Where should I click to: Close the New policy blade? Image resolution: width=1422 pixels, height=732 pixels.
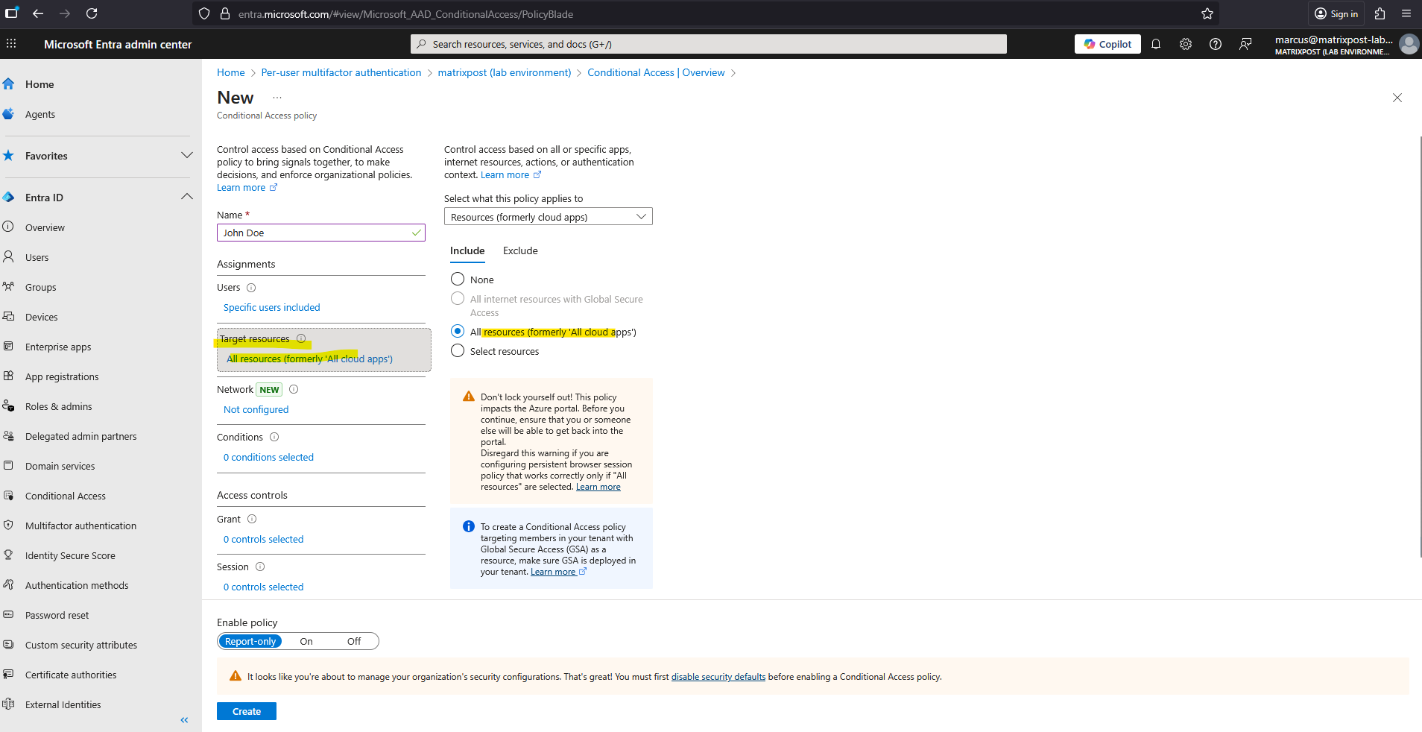1397,98
